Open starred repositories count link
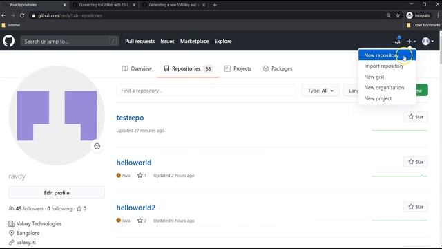Viewport: 442px width, 249px height. 81,209
